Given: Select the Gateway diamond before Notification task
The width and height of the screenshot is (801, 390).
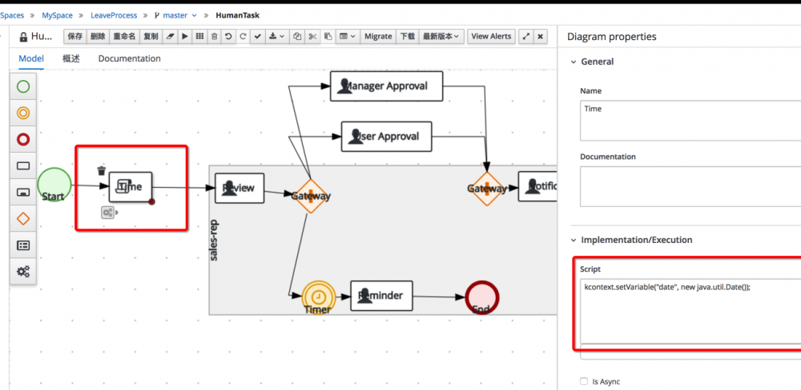Looking at the screenshot, I should pos(487,189).
